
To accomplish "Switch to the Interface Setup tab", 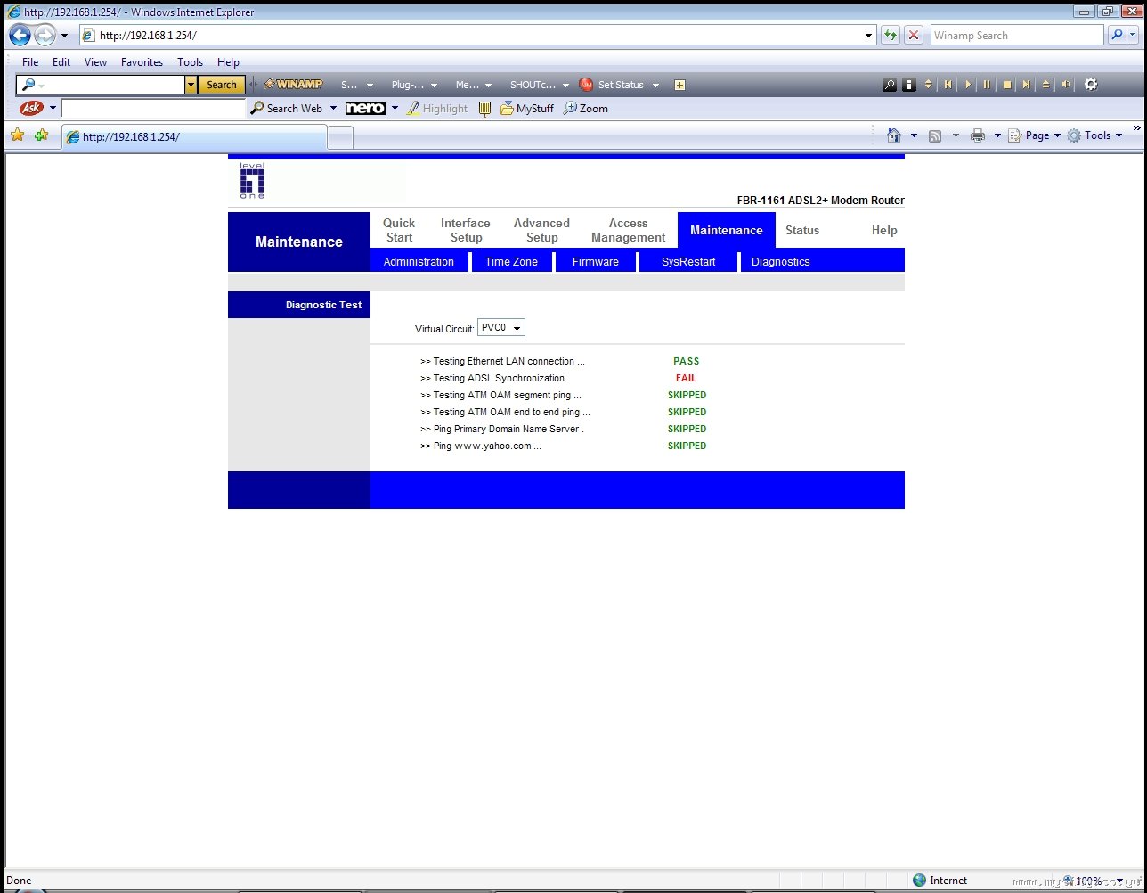I will pos(466,230).
